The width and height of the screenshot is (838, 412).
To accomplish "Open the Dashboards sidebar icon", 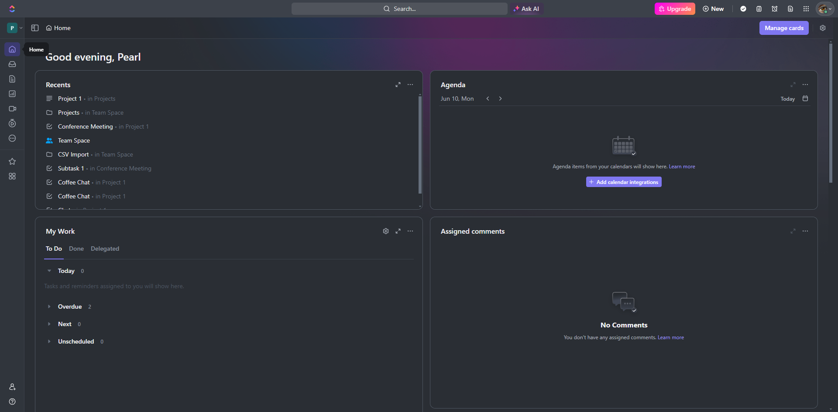I will click(x=12, y=94).
